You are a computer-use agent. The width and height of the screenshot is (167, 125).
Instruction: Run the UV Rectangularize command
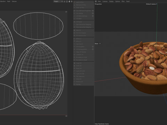(x=82, y=49)
